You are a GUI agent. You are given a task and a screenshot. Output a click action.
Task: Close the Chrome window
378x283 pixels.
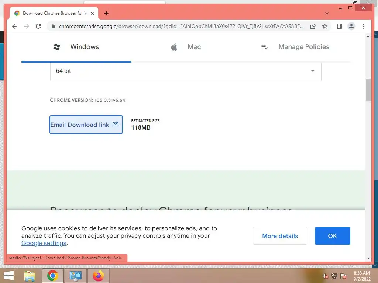click(364, 8)
